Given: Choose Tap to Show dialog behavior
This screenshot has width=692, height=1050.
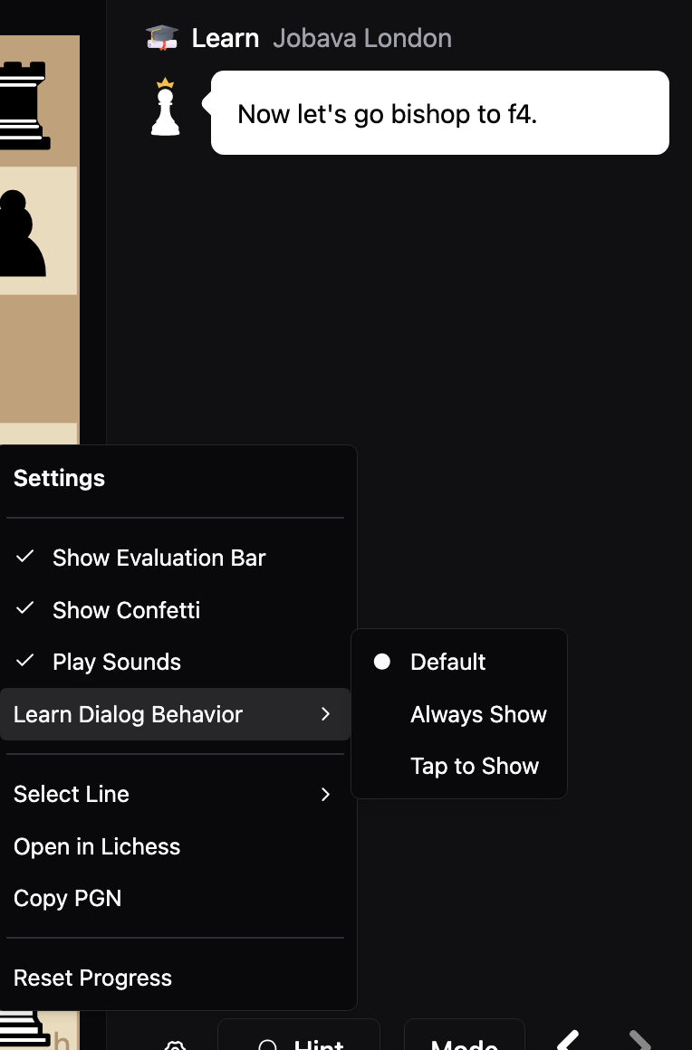Looking at the screenshot, I should [459, 766].
